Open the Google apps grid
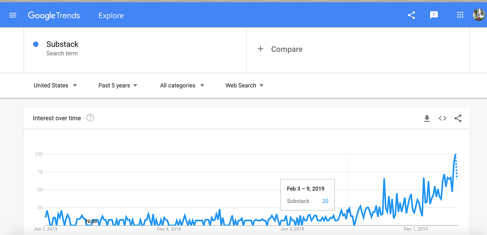Screen dimensions: 487x235 [460, 15]
